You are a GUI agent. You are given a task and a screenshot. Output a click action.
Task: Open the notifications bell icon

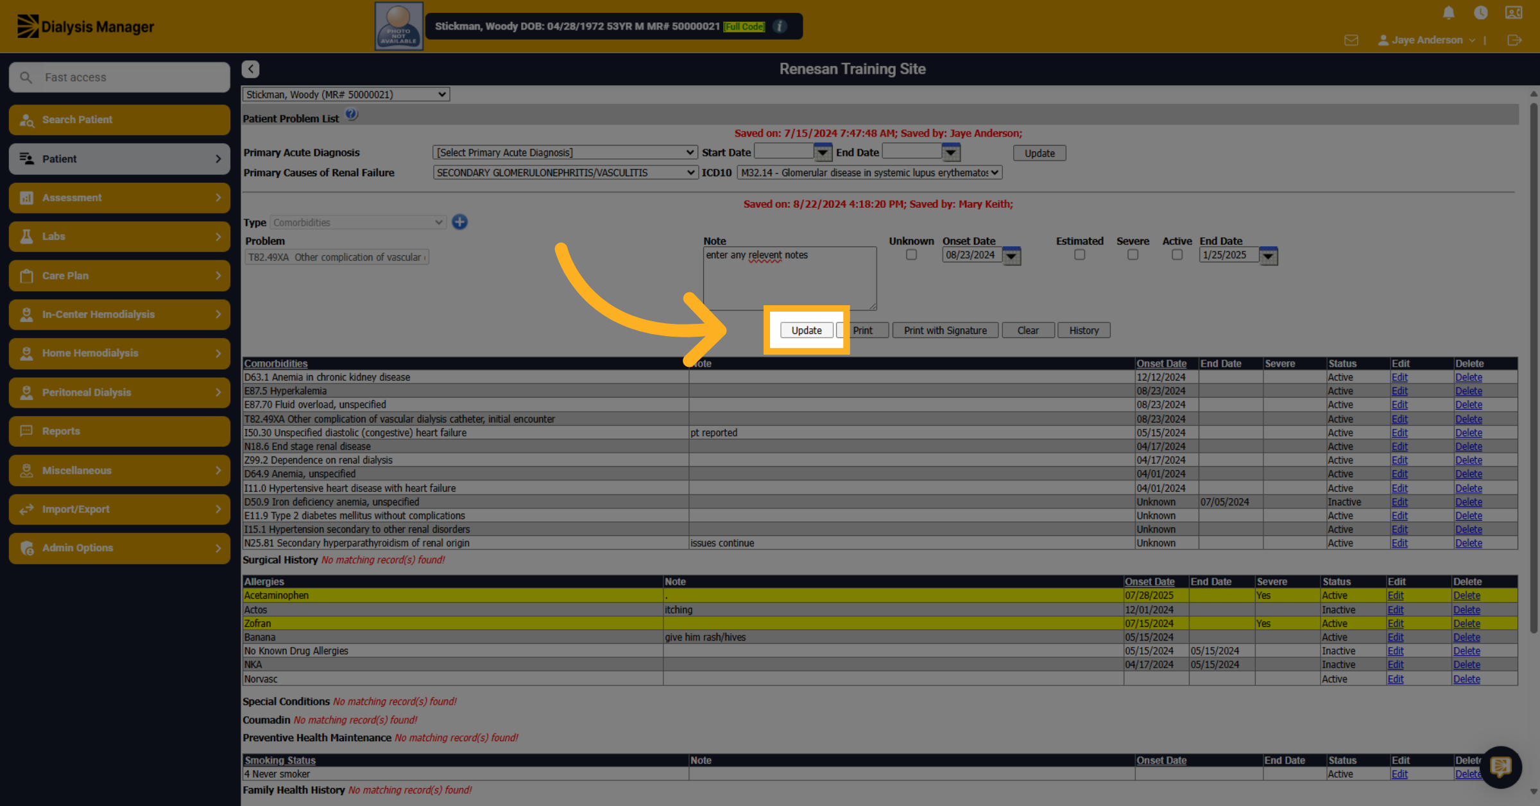click(1448, 13)
